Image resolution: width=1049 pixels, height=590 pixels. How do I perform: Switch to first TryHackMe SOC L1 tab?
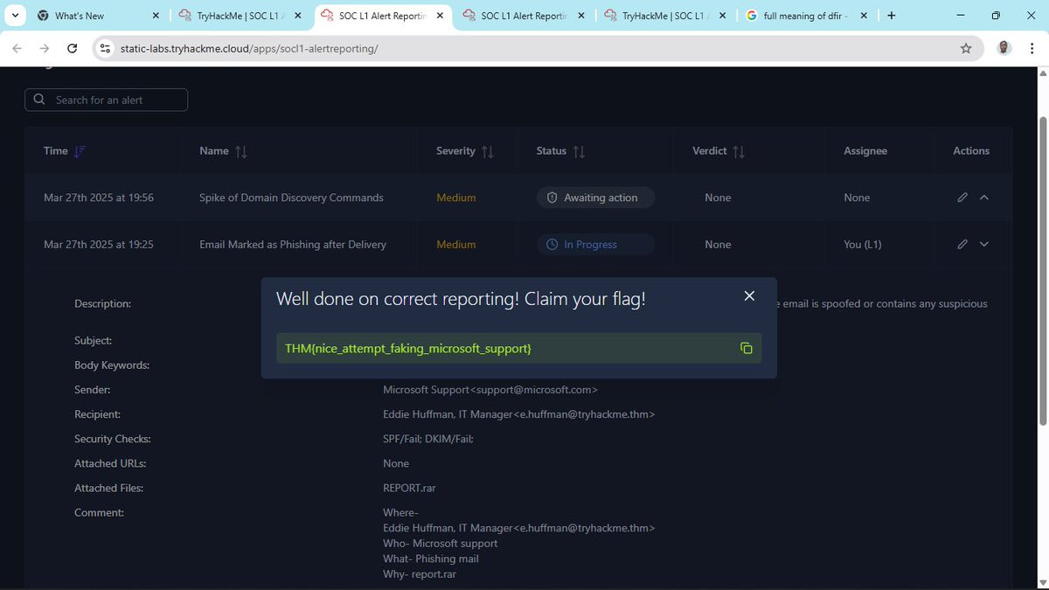tap(240, 16)
